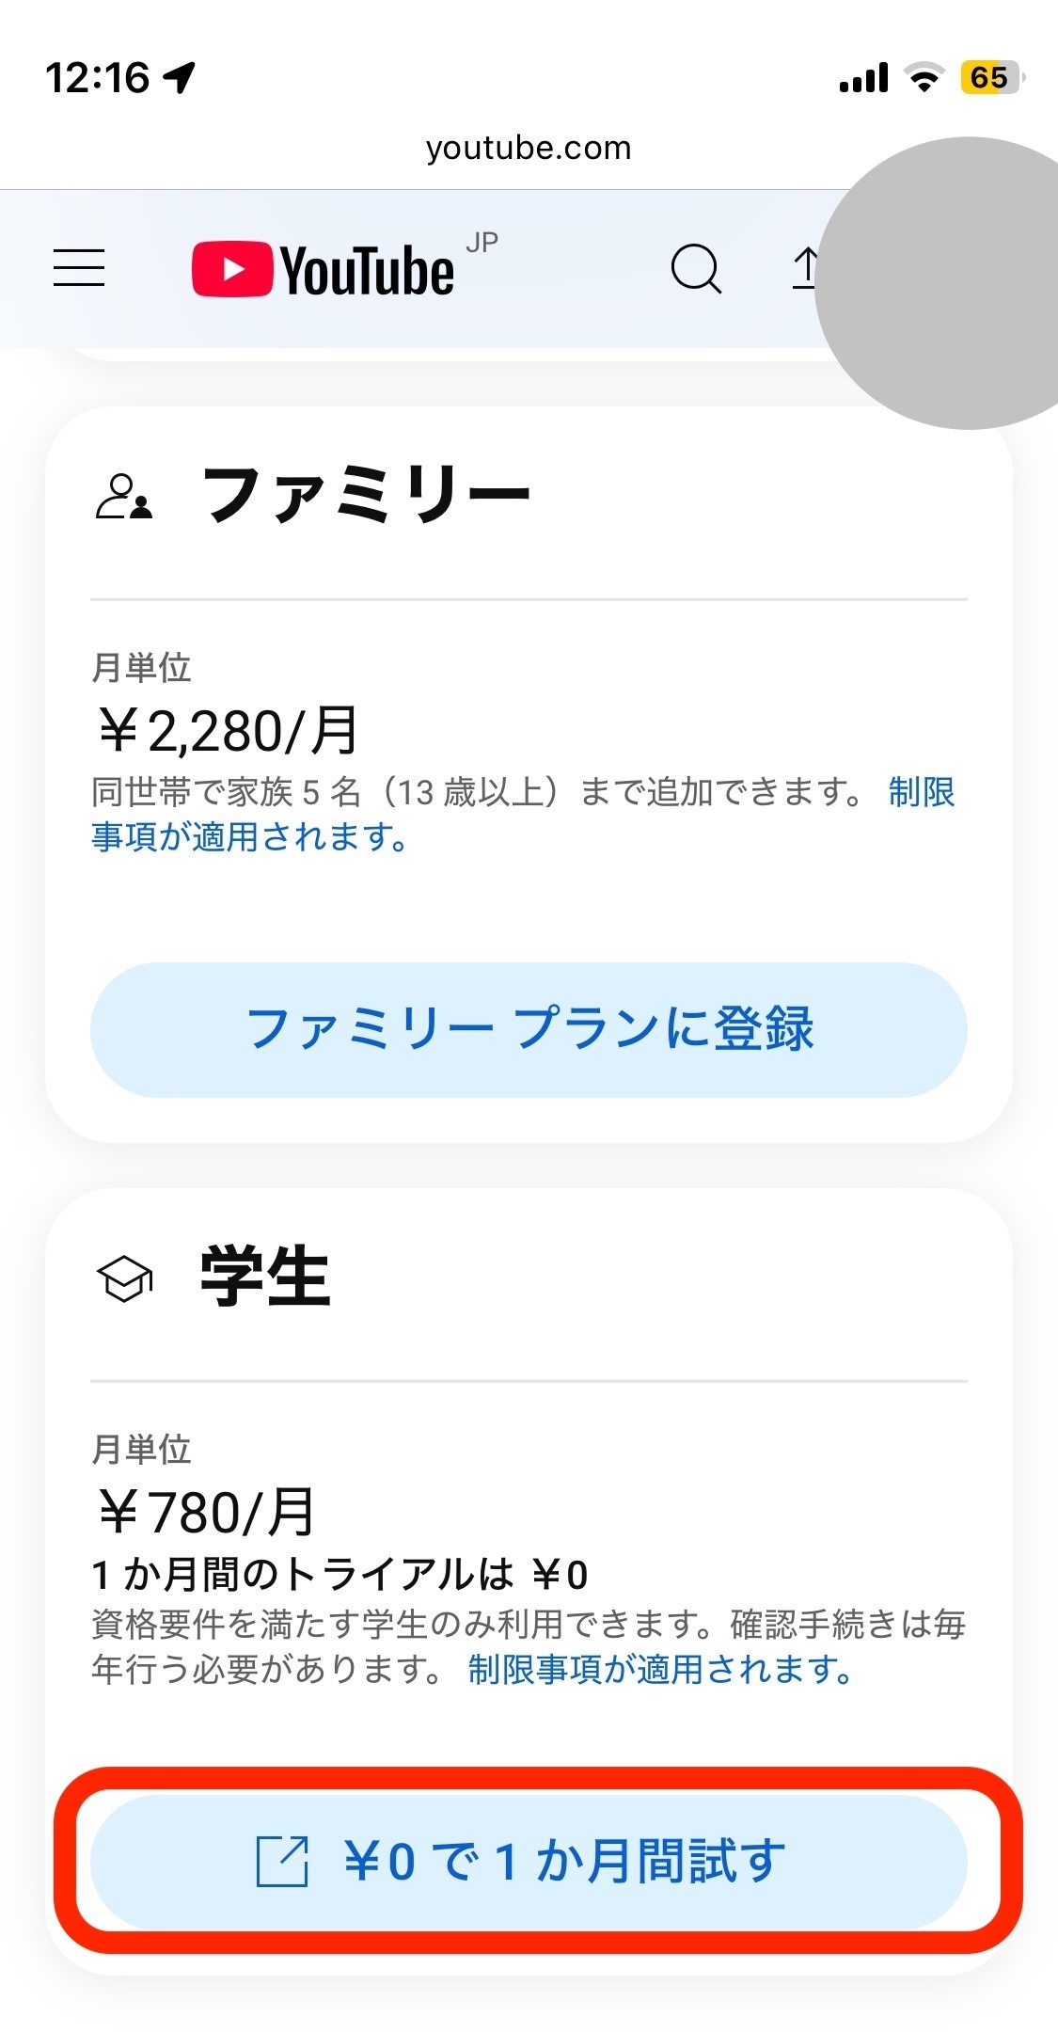Open student plan 制限事項が適用されます link
Screen dimensions: 1058x2032
click(661, 1669)
